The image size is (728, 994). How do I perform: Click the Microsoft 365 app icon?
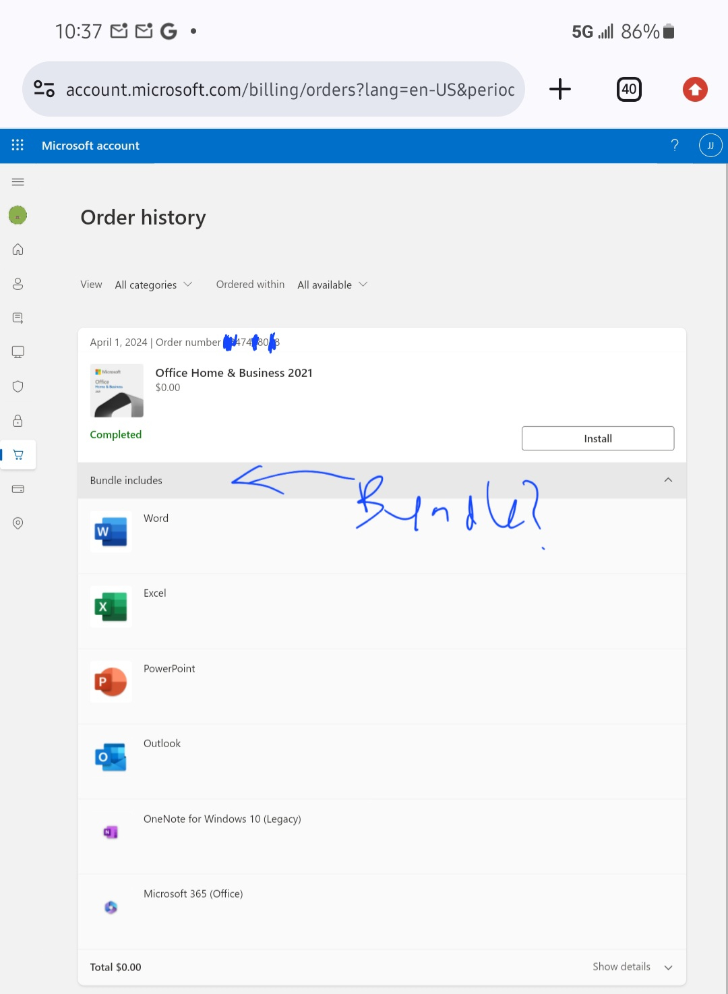click(111, 908)
